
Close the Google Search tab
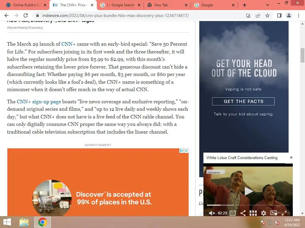[139, 5]
